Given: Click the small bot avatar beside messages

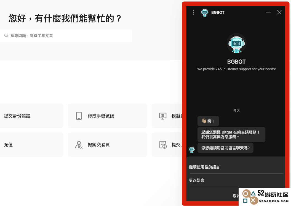Looking at the screenshot, I should (x=192, y=149).
